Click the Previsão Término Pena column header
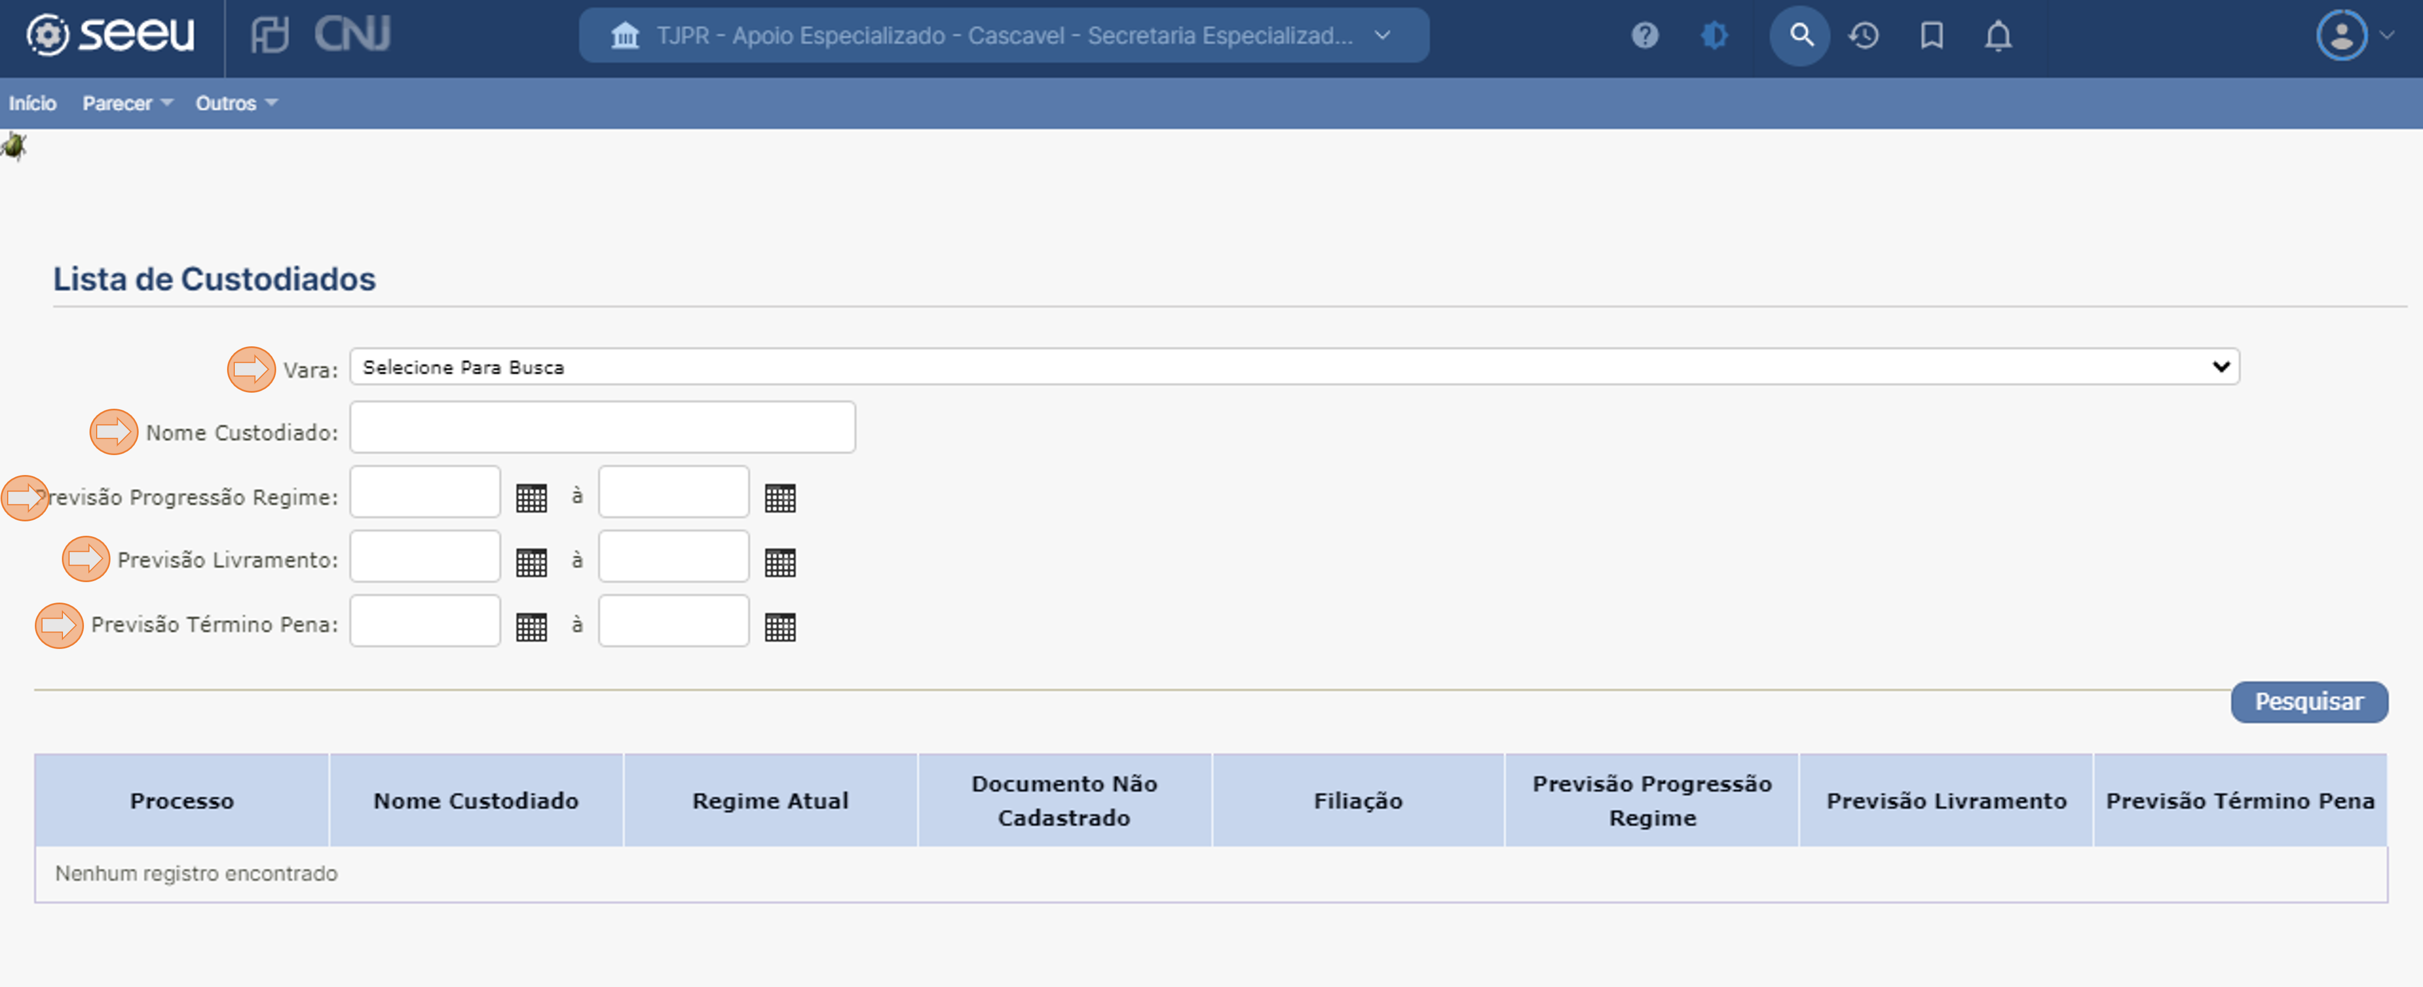Image resolution: width=2423 pixels, height=987 pixels. tap(2240, 801)
